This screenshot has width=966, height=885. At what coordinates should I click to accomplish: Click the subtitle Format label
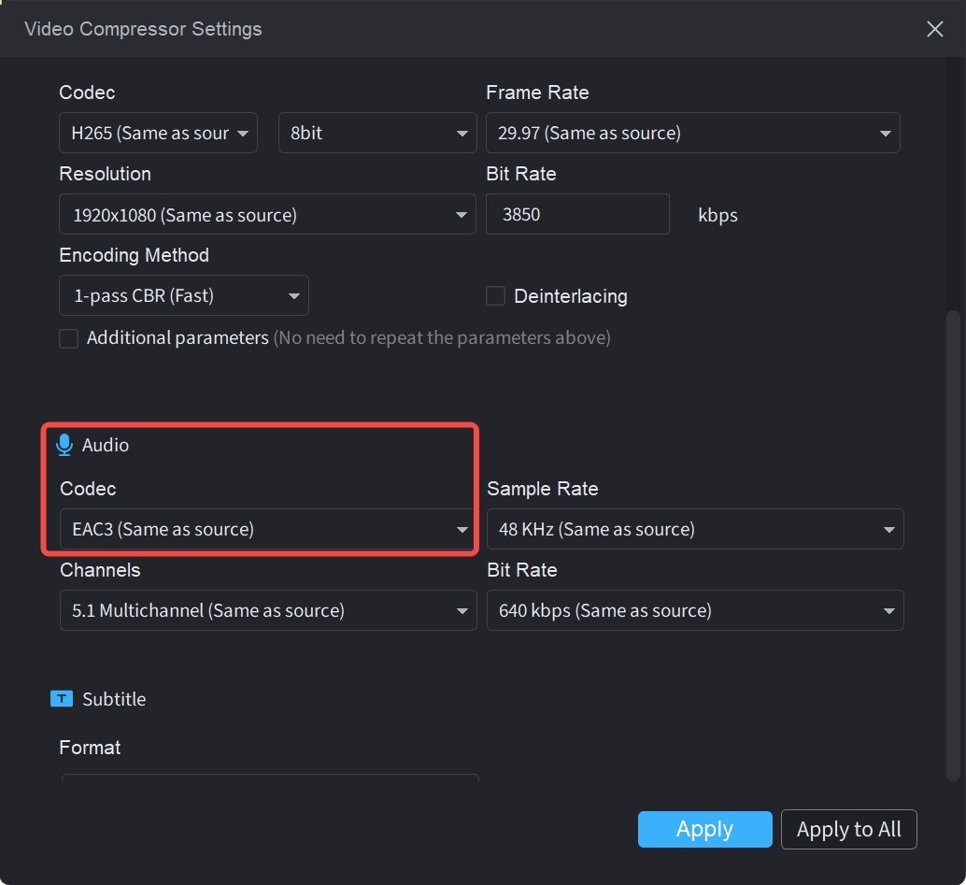pyautogui.click(x=90, y=748)
